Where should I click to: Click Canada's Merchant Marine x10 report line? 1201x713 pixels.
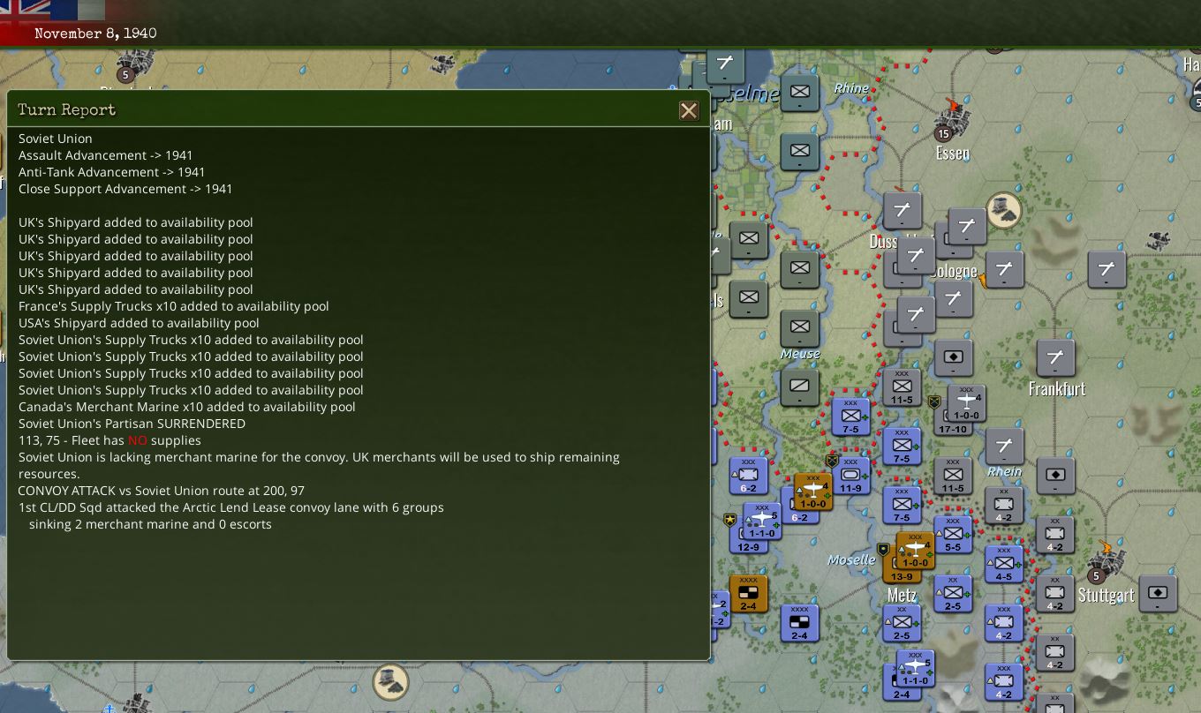[187, 407]
